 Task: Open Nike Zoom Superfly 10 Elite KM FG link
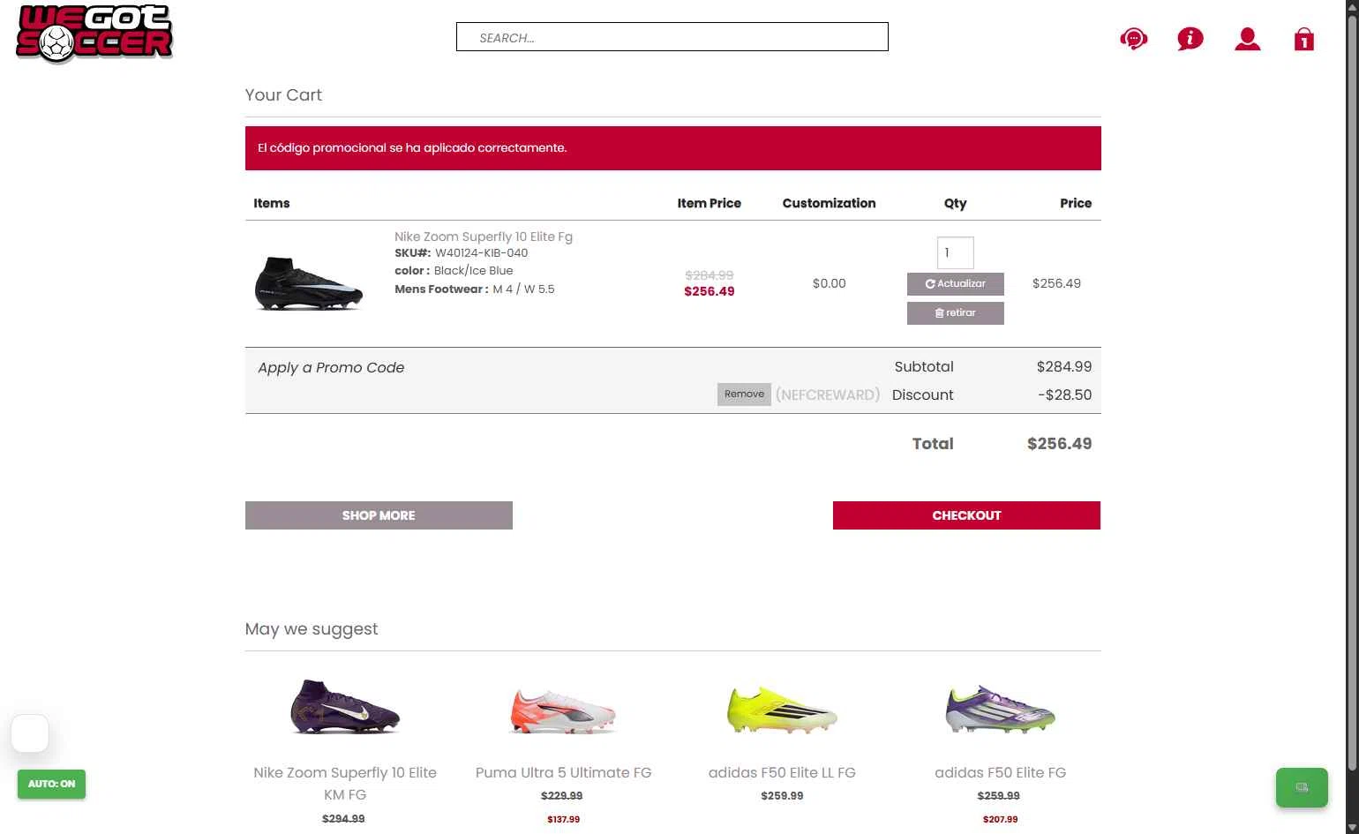(x=345, y=784)
